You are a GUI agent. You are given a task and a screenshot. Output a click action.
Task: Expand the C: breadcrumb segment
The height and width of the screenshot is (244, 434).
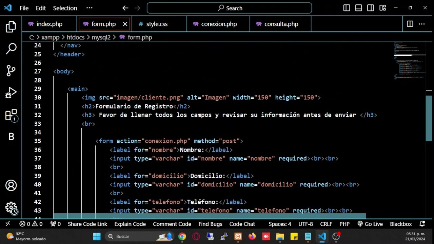click(32, 37)
